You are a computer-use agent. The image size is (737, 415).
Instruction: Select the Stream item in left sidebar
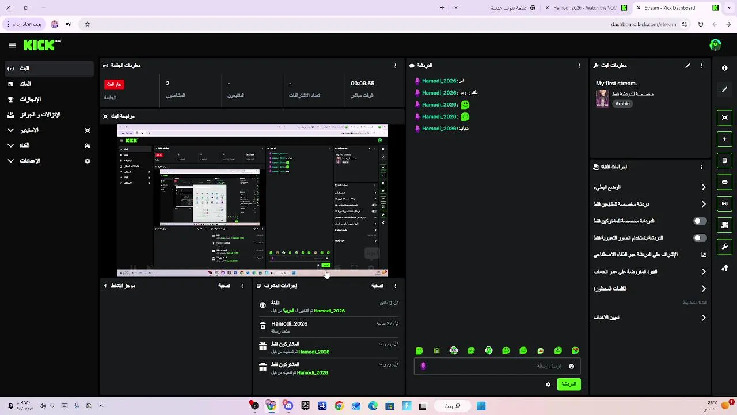coord(49,69)
